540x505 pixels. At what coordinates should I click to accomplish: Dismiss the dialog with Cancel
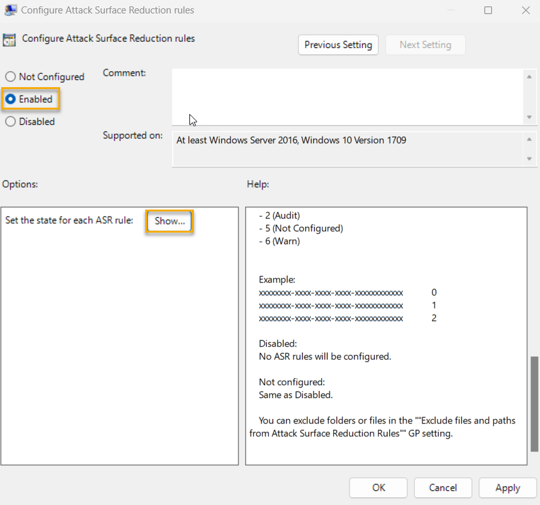point(443,488)
